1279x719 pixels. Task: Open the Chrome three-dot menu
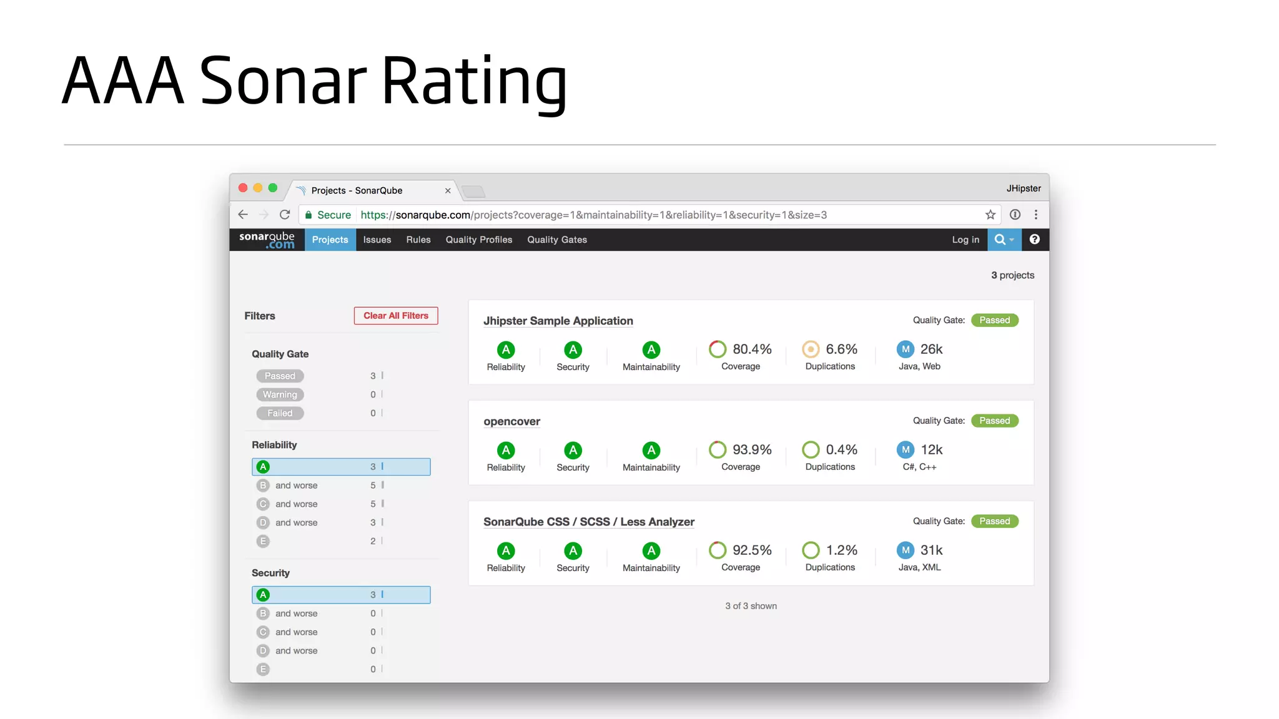tap(1036, 215)
